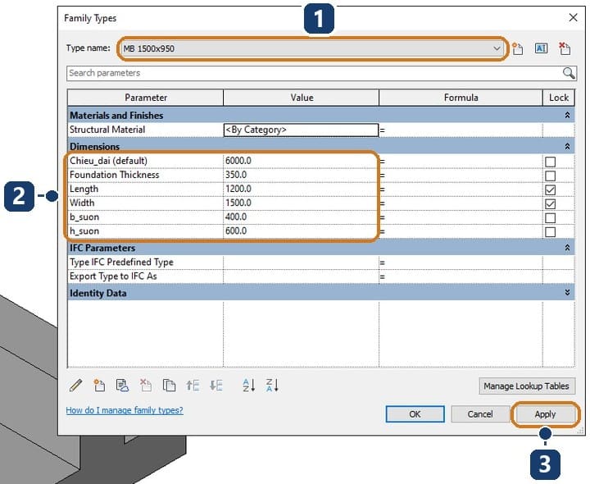Image resolution: width=590 pixels, height=484 pixels.
Task: Click the Cancel button
Action: point(479,414)
